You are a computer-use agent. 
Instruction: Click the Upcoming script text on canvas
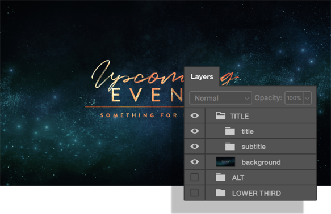[x=137, y=76]
